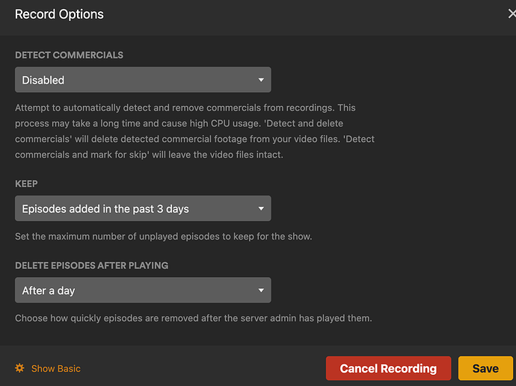The height and width of the screenshot is (386, 516).
Task: Click the arrow on the Disabled dropdown
Action: (261, 80)
